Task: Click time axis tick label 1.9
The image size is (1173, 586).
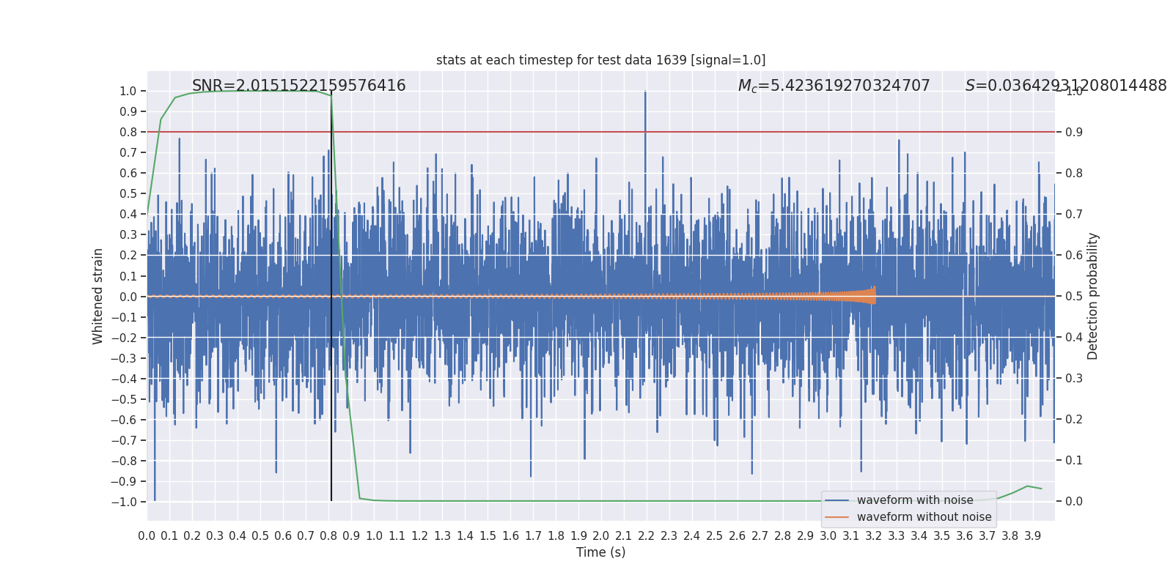Action: [x=578, y=536]
